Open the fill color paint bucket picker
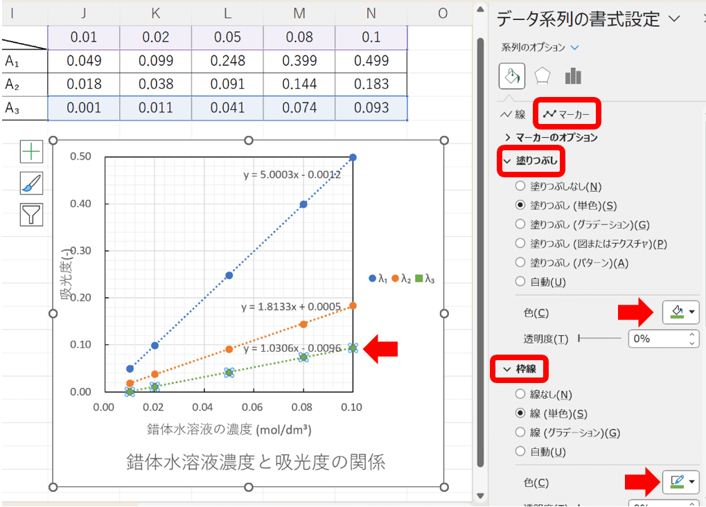The height and width of the screenshot is (507, 706). (680, 312)
